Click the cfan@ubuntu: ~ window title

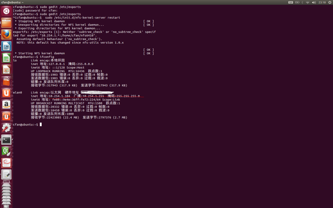pyautogui.click(x=12, y=2)
